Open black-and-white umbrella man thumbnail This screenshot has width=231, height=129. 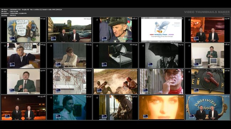(x=162, y=55)
